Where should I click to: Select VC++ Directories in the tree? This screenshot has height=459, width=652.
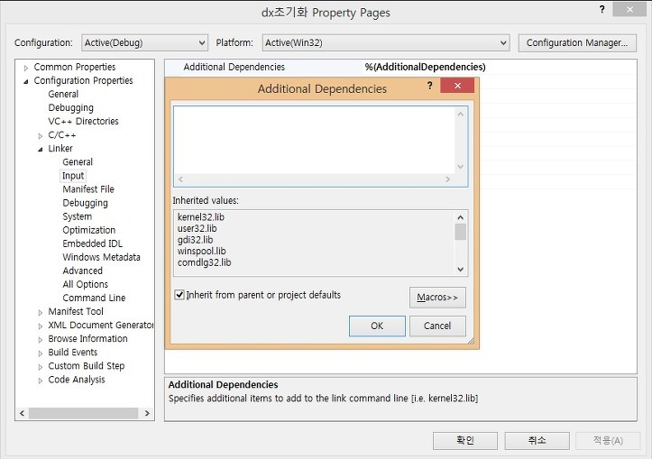pyautogui.click(x=83, y=121)
